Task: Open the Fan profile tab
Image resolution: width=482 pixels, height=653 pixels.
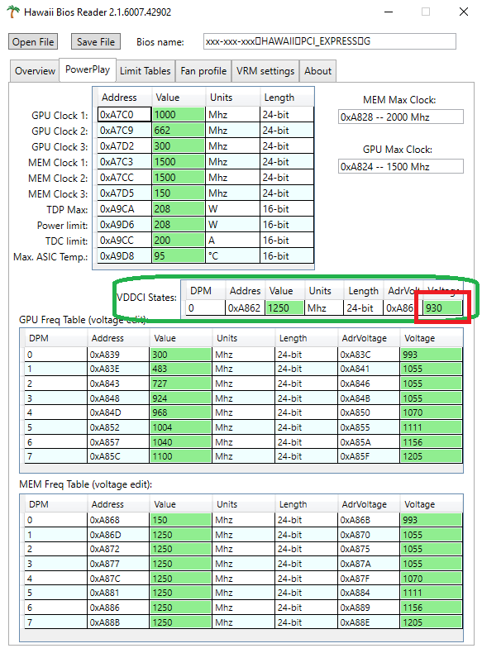Action: coord(203,71)
